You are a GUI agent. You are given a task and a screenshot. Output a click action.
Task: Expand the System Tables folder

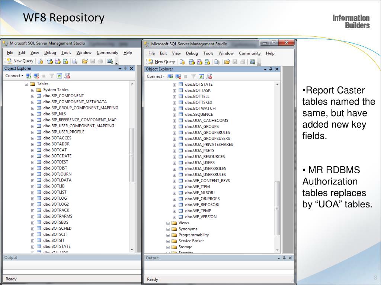[x=33, y=90]
